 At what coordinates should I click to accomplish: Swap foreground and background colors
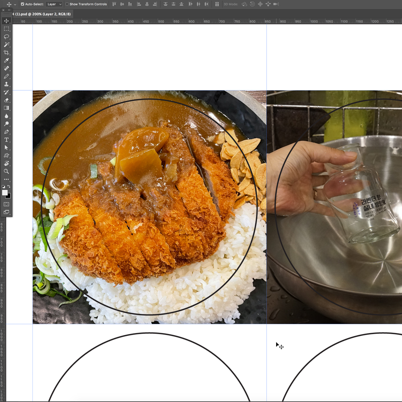(9, 187)
